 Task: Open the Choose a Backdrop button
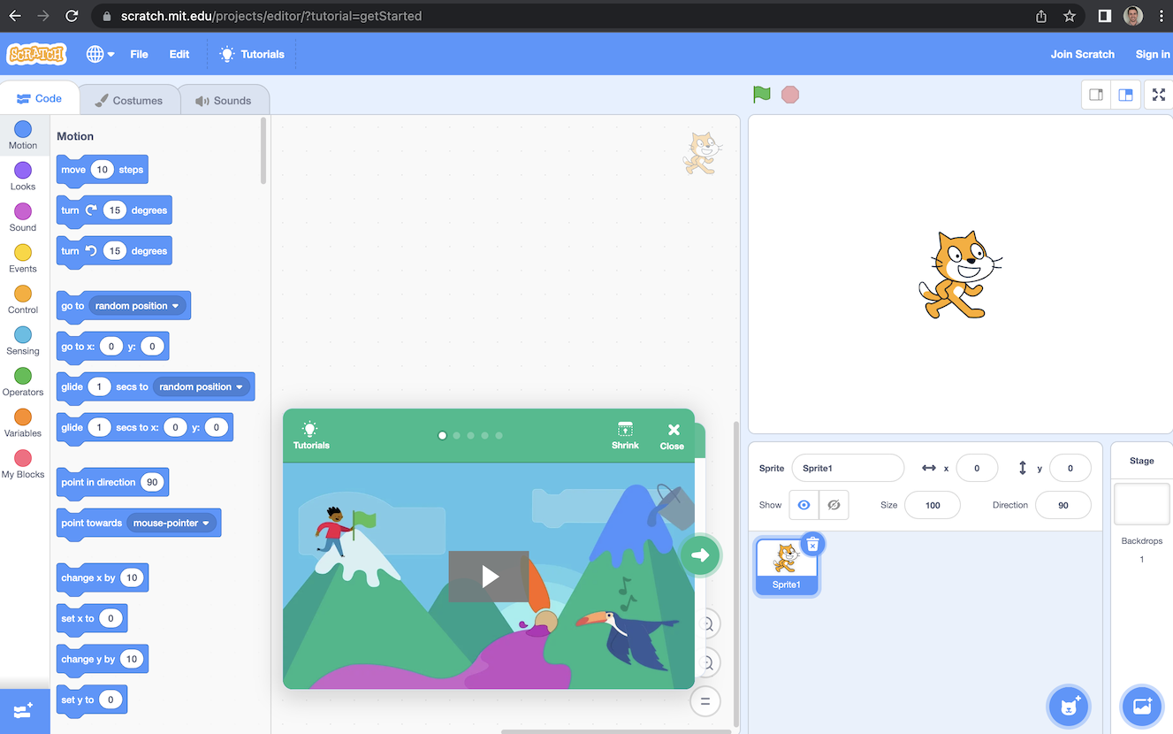[1141, 706]
